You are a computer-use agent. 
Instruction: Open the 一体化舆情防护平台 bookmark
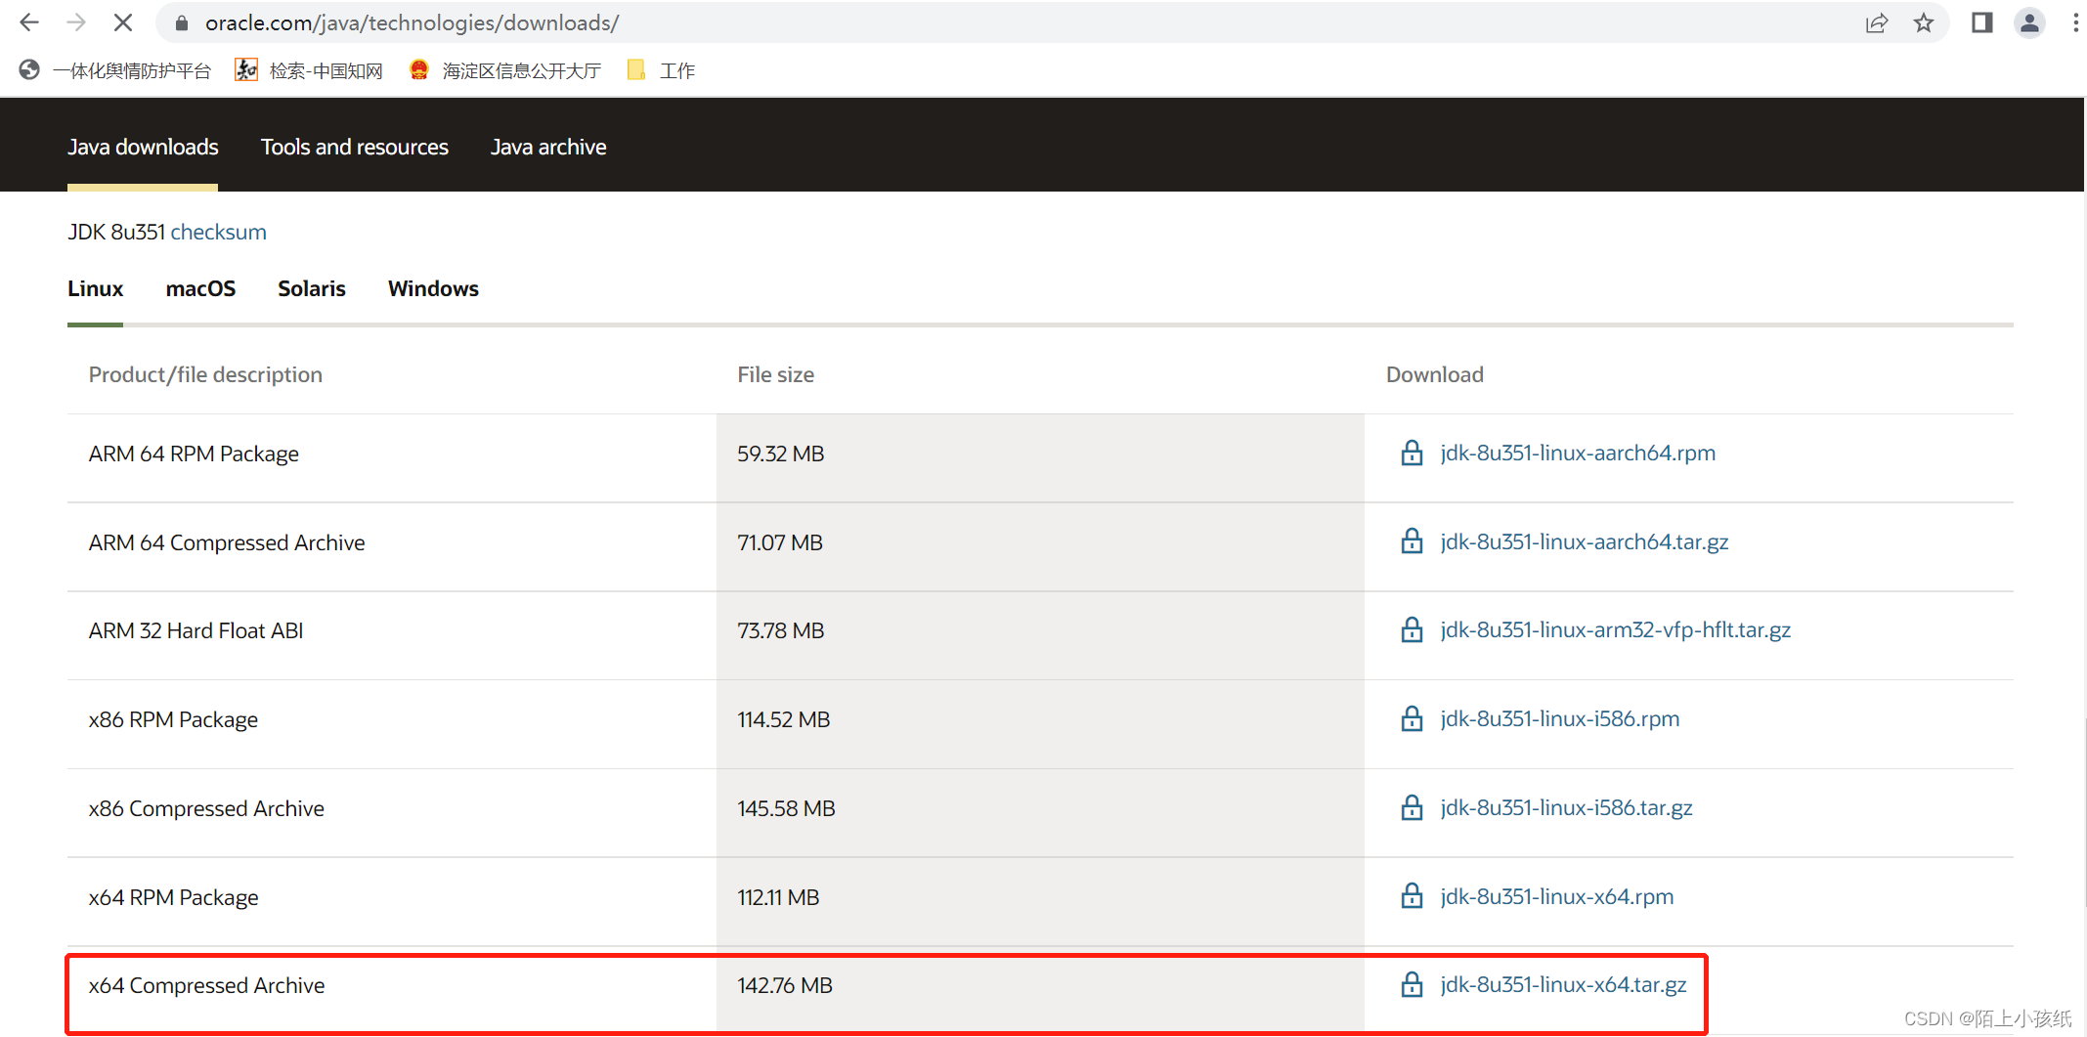coord(115,70)
